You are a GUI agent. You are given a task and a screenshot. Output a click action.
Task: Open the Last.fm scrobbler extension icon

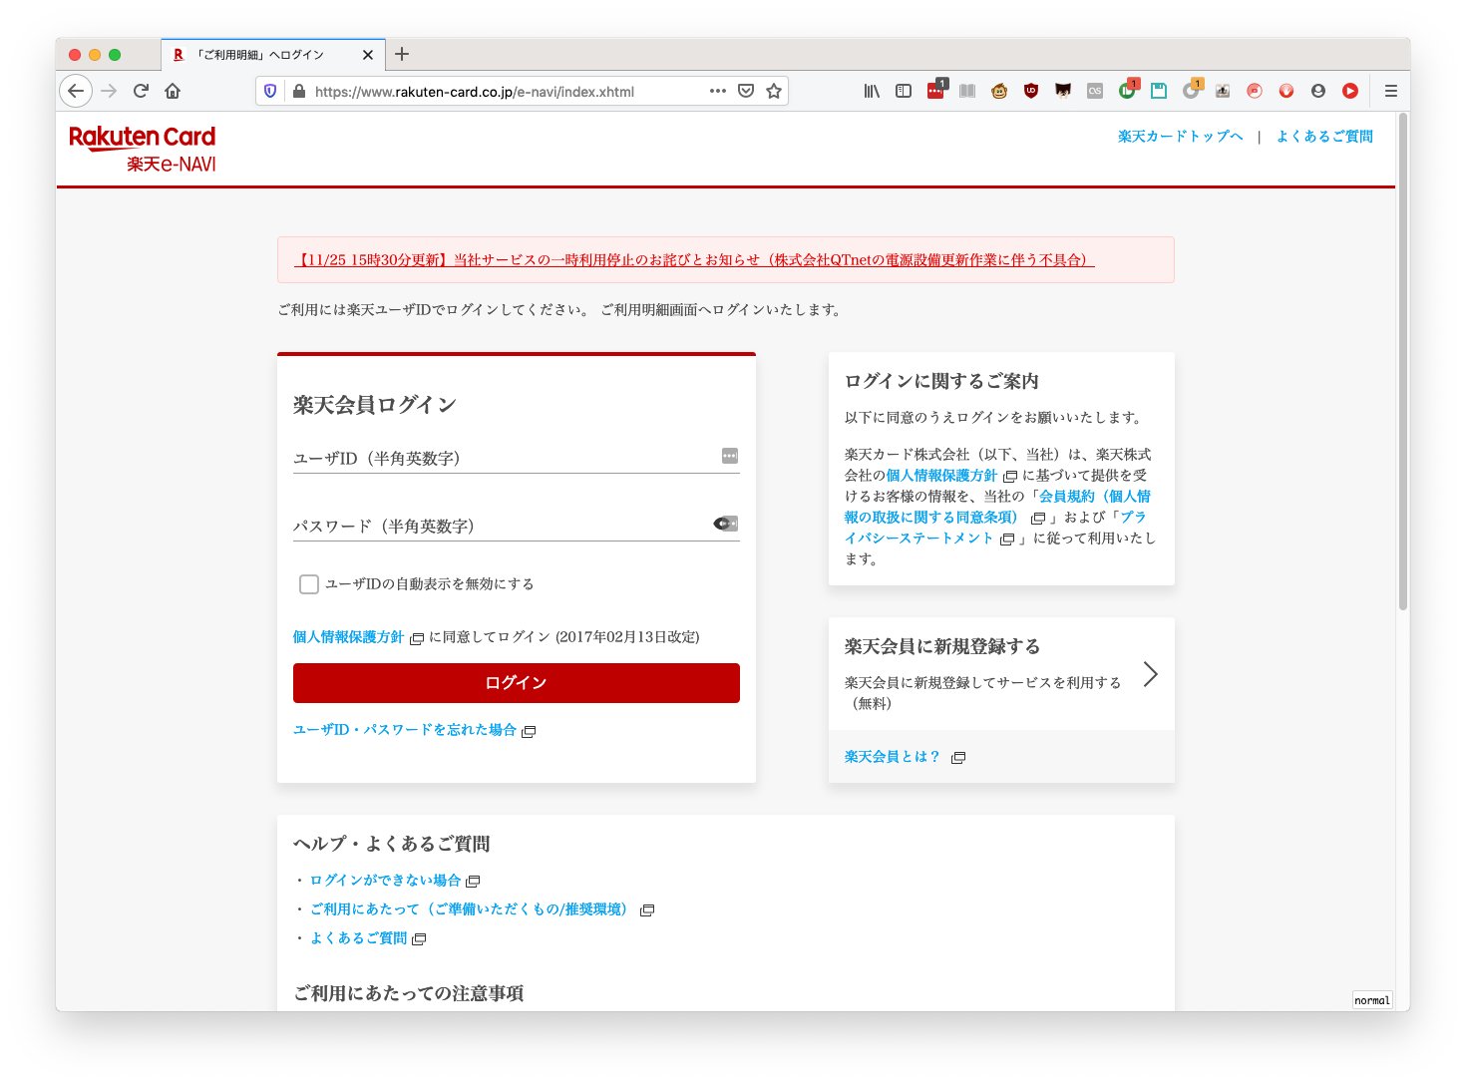click(x=1095, y=91)
